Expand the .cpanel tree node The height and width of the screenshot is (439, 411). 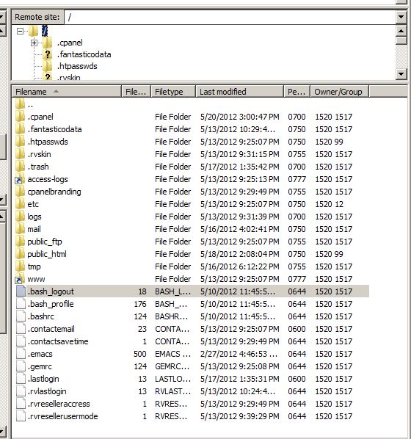pos(34,43)
